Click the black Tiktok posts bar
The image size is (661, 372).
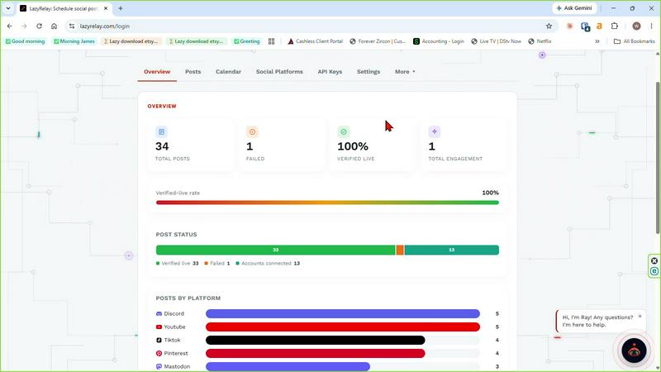pyautogui.click(x=316, y=340)
